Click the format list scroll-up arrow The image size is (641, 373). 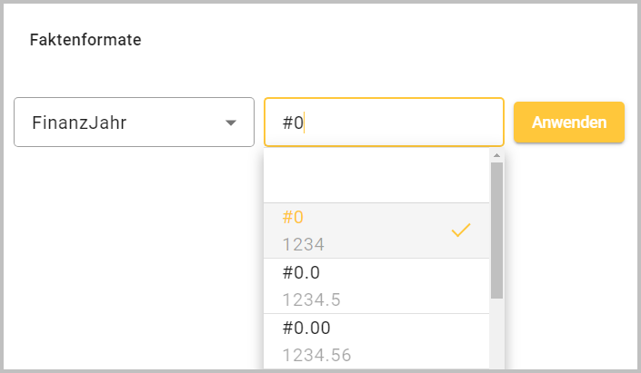496,156
